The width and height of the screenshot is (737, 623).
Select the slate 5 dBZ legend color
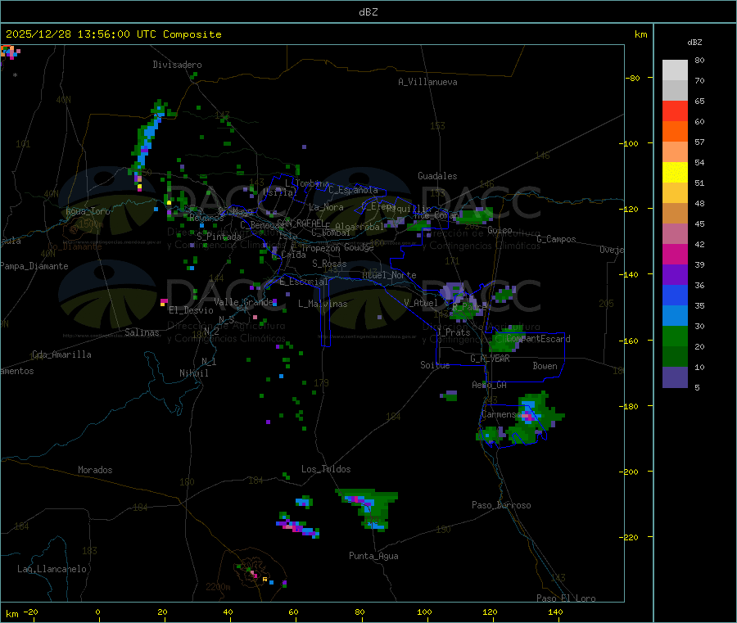pos(675,377)
